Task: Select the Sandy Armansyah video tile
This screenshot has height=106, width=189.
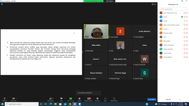Action: coord(144,59)
